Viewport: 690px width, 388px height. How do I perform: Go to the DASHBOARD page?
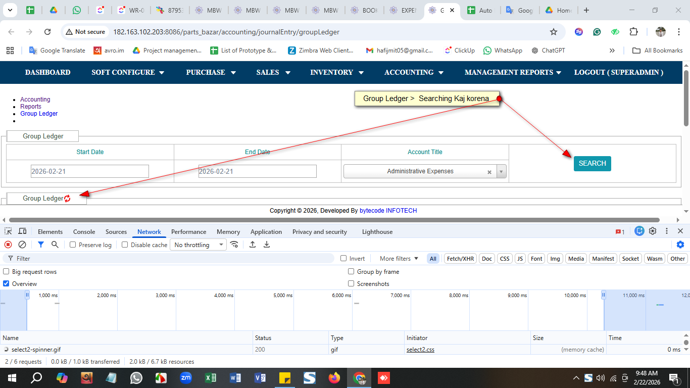click(x=48, y=73)
